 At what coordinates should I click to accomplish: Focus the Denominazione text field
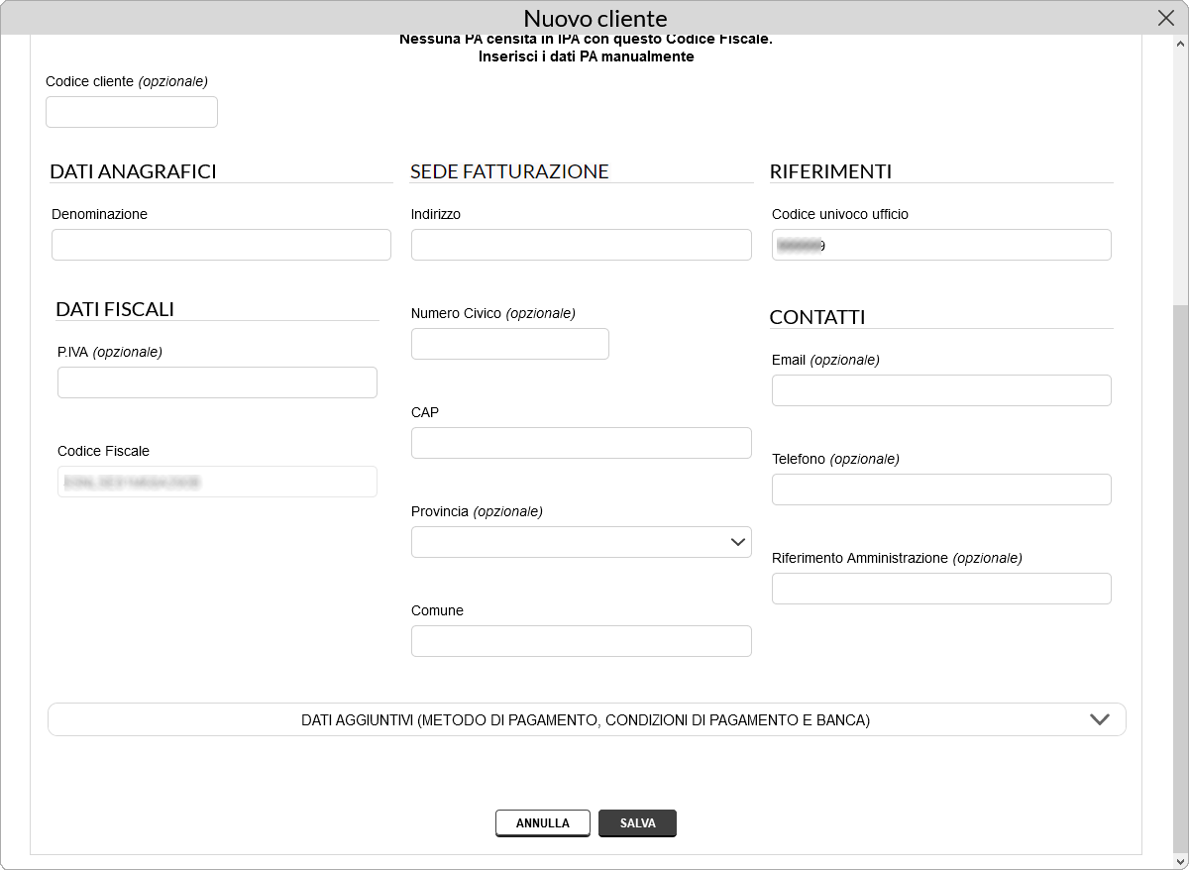(x=221, y=245)
